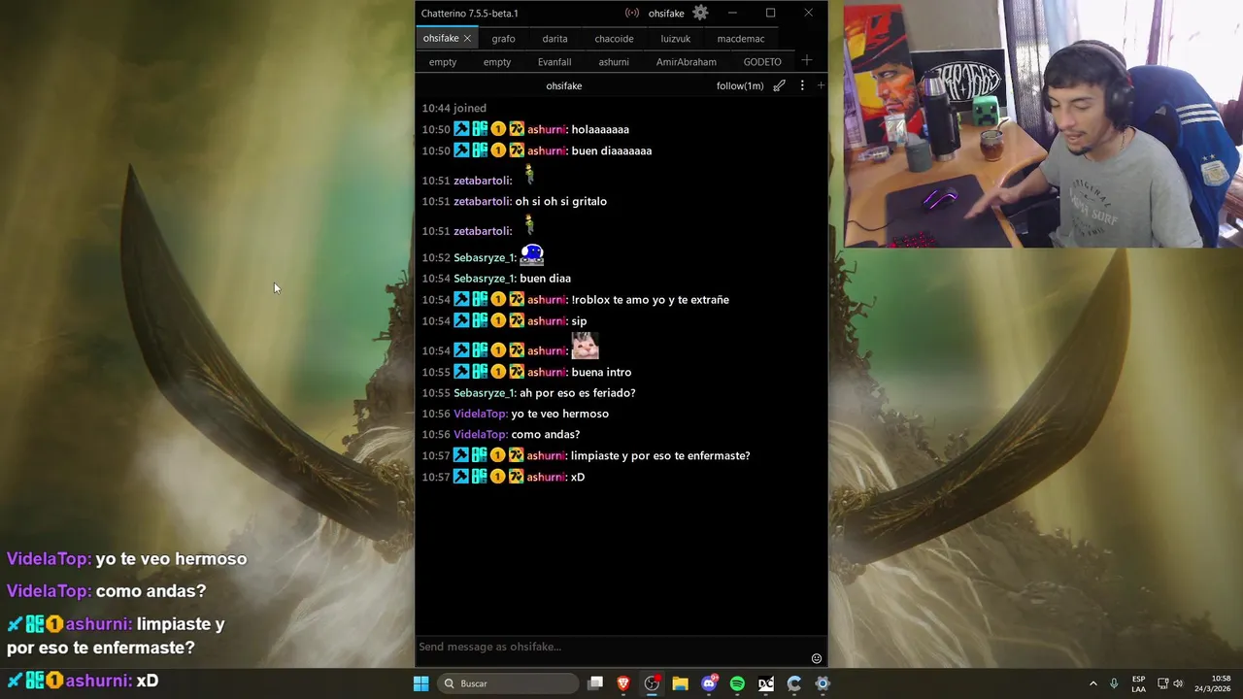
Task: Open the split's three-dot menu
Action: point(801,85)
